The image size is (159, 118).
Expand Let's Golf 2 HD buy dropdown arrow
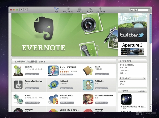pos(72,75)
